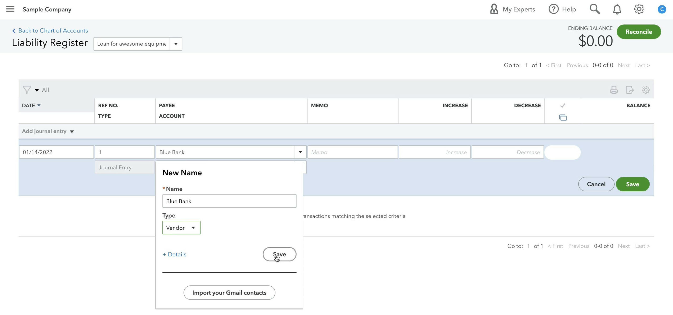Open the Blue Bank payee dropdown arrow
Screen dimensions: 673x315
(x=300, y=152)
